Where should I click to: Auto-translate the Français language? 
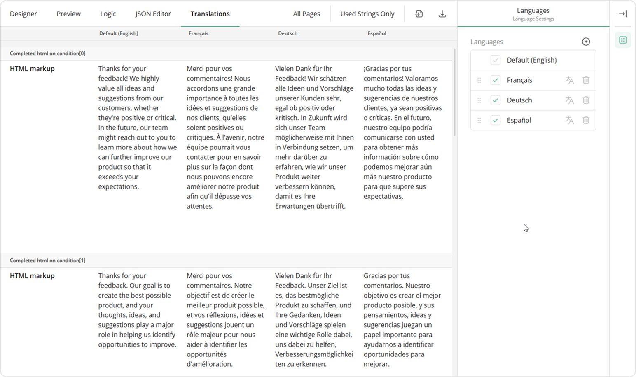pos(569,80)
